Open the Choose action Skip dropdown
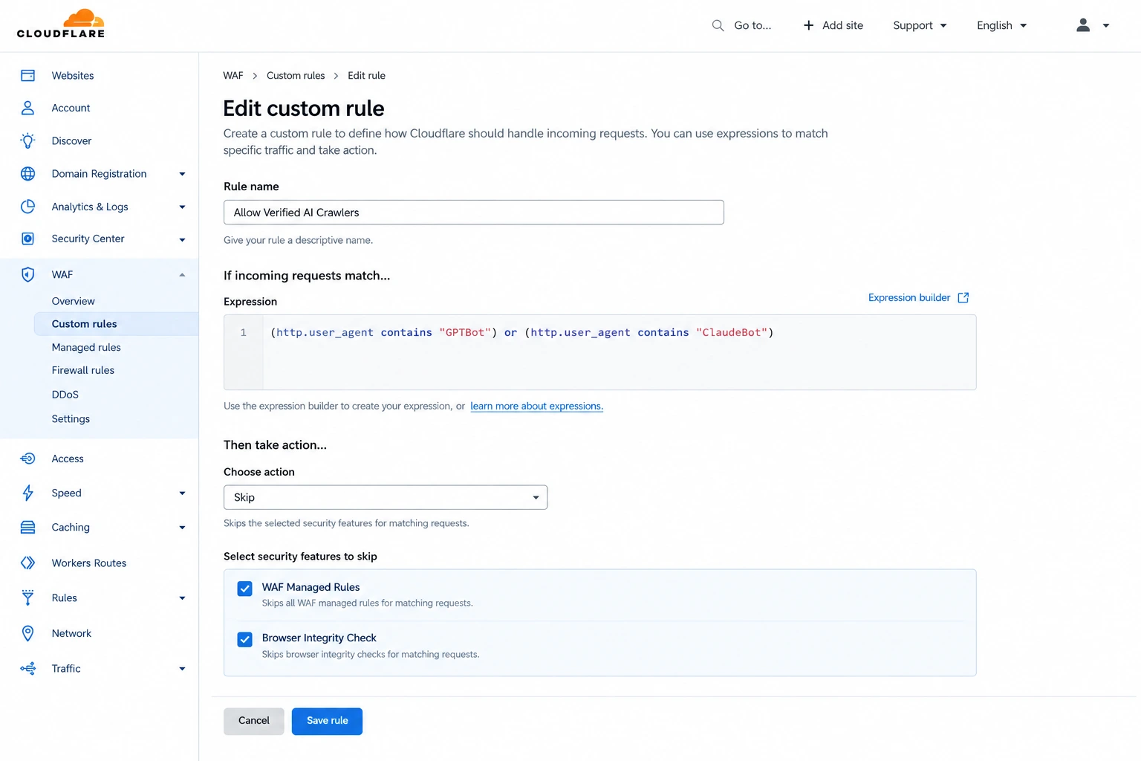Image resolution: width=1141 pixels, height=761 pixels. pos(386,497)
